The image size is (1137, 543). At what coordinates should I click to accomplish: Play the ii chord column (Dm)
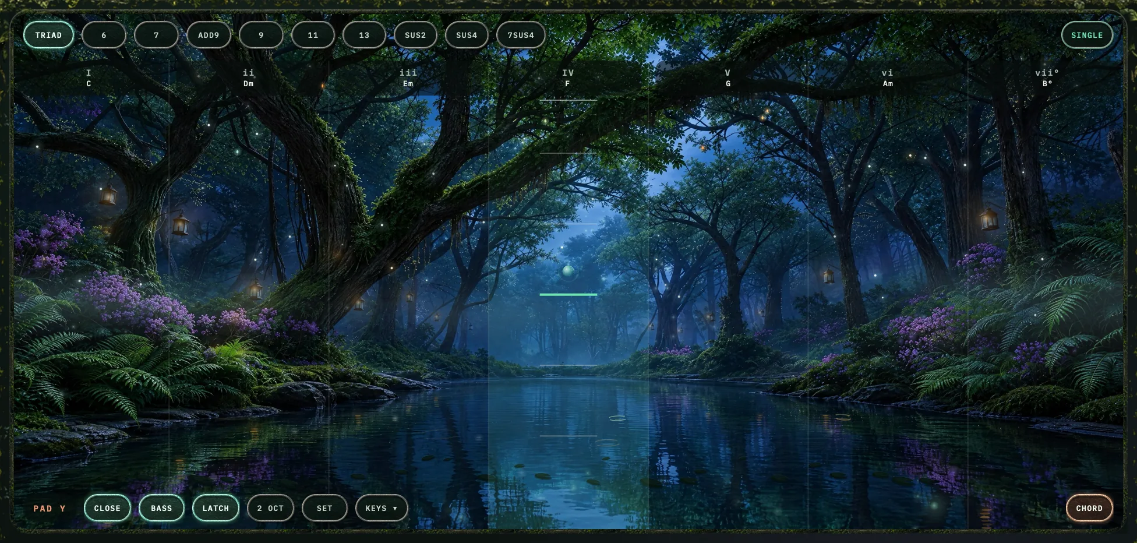coord(249,294)
